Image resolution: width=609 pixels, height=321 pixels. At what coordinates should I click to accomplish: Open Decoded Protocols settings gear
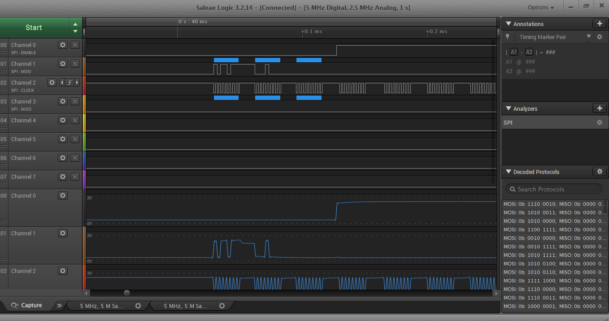(x=600, y=172)
